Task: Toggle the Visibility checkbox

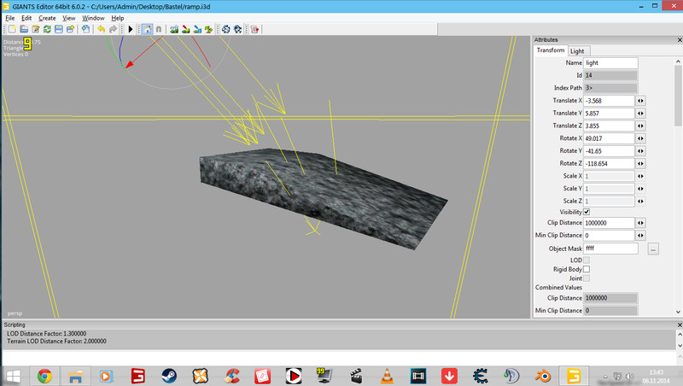Action: click(x=587, y=211)
